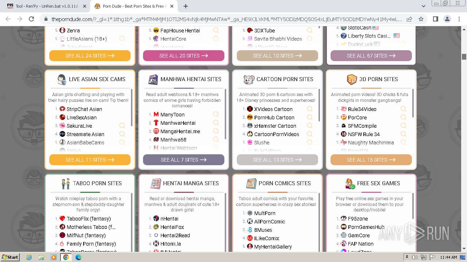Open the Edge browser from the taskbar

click(x=78, y=257)
